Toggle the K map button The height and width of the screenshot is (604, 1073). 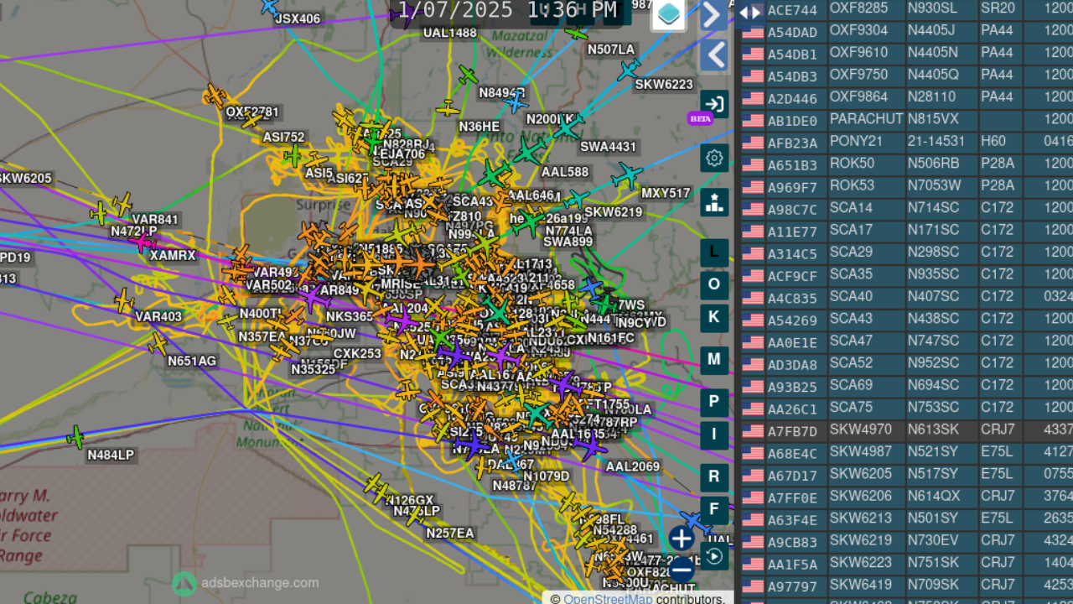click(x=714, y=317)
